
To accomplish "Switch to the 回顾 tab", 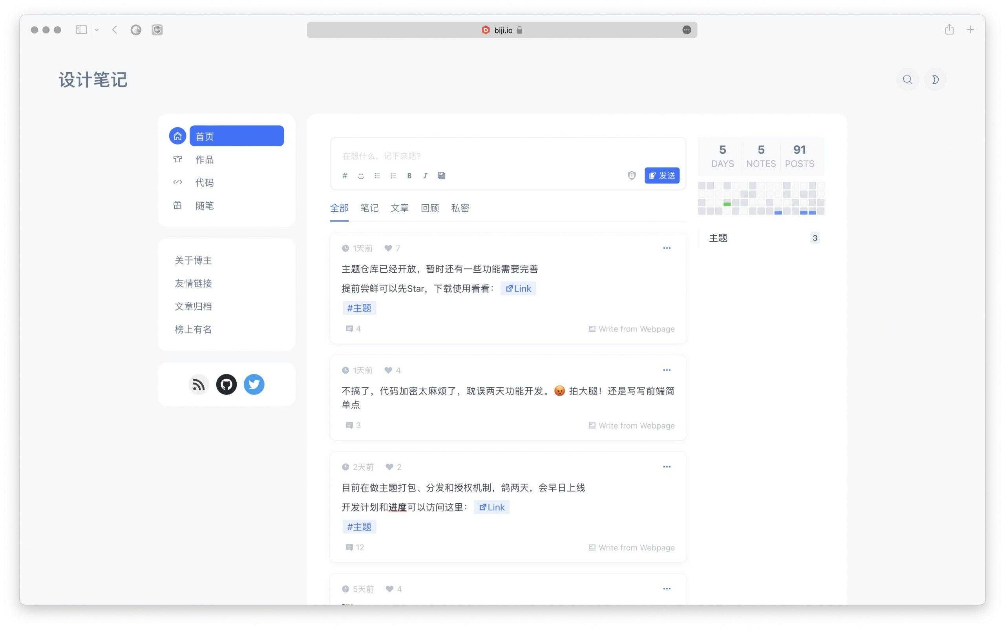I will pos(429,208).
